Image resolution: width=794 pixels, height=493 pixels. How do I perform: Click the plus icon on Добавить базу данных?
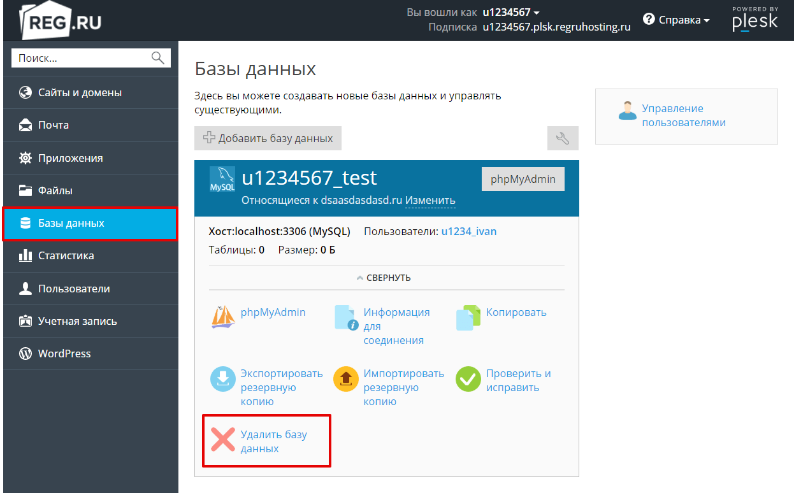click(208, 138)
